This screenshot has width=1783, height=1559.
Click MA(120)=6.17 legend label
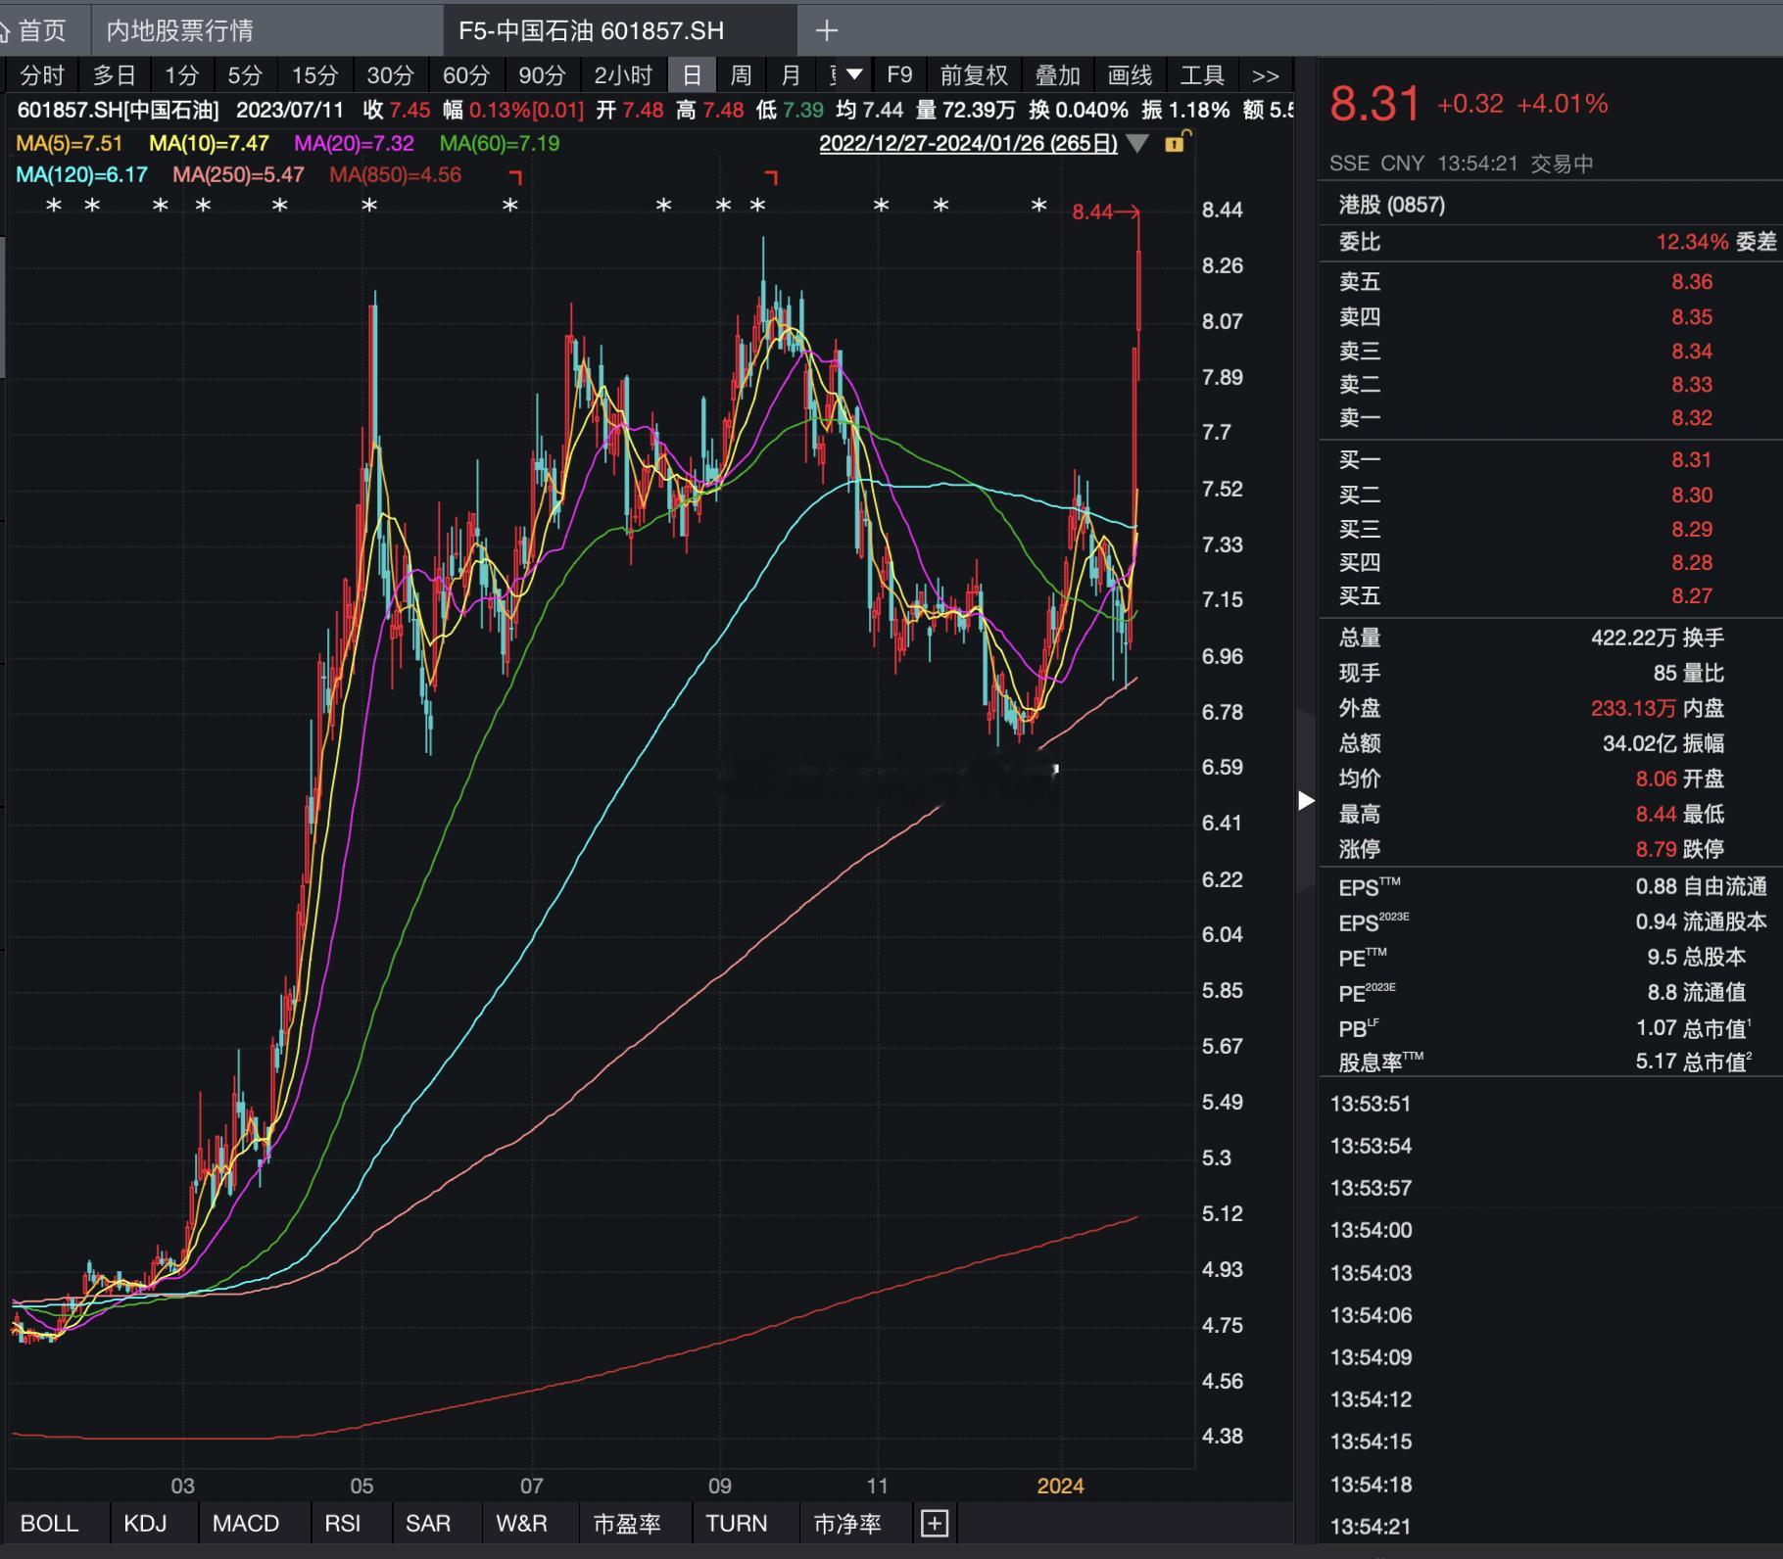click(81, 175)
